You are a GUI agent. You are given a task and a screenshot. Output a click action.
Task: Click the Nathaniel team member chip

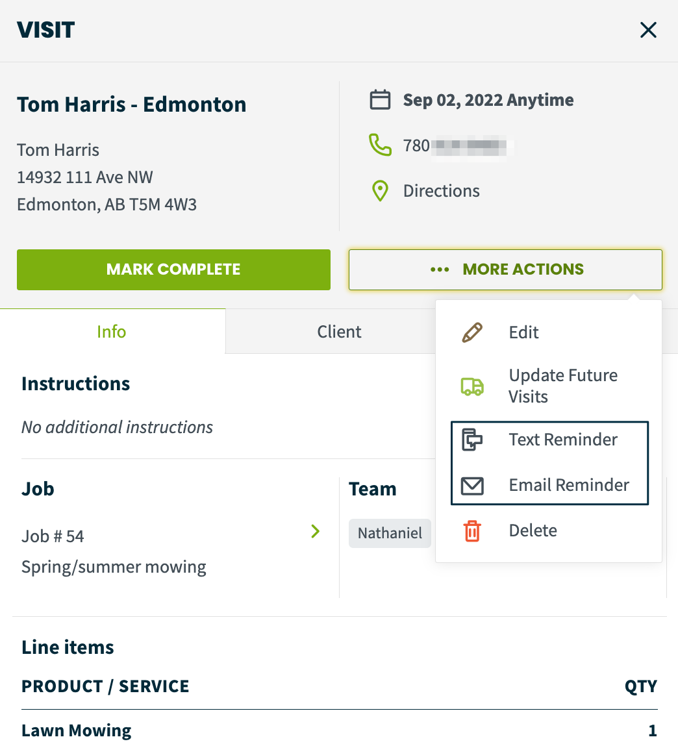tap(390, 533)
